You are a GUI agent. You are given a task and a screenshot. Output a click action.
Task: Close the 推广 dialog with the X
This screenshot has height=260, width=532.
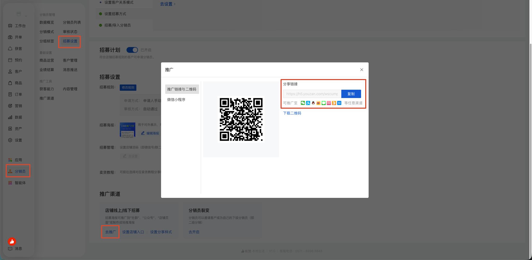pos(362,70)
